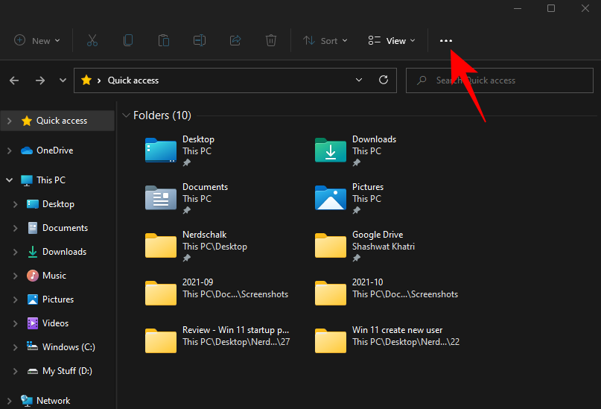The height and width of the screenshot is (409, 601).
Task: Click the Rename icon in toolbar
Action: coord(200,41)
